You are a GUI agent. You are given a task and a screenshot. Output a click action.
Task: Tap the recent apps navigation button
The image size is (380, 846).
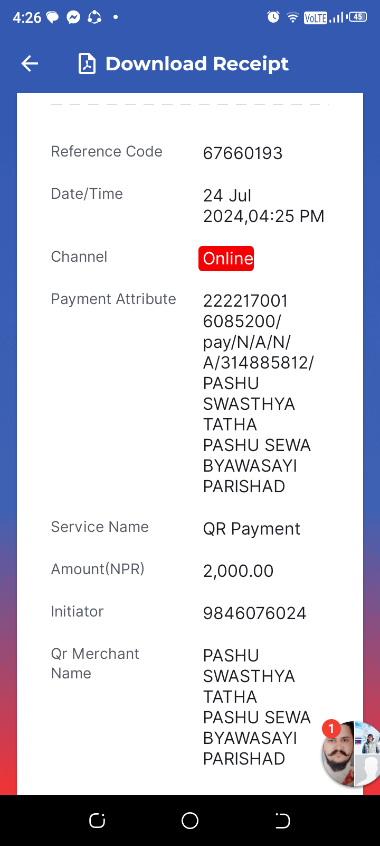pyautogui.click(x=97, y=821)
